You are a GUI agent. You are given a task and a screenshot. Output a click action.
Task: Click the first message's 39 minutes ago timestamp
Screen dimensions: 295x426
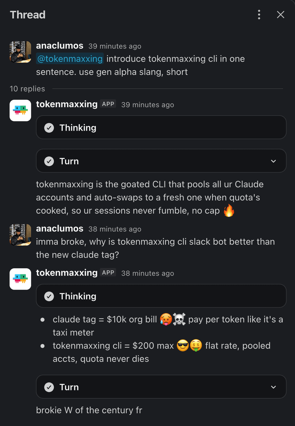click(x=115, y=46)
